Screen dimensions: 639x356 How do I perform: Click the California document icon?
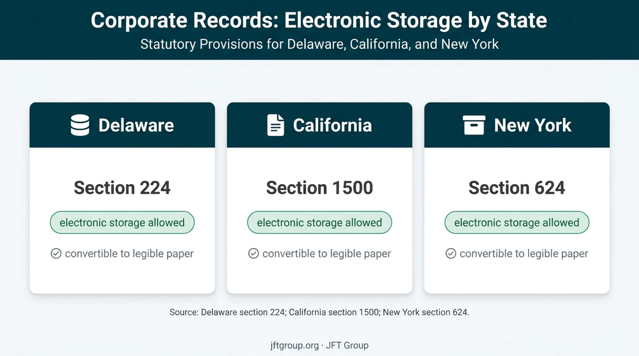tap(275, 125)
